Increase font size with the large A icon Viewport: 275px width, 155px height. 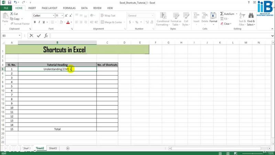coord(66,15)
